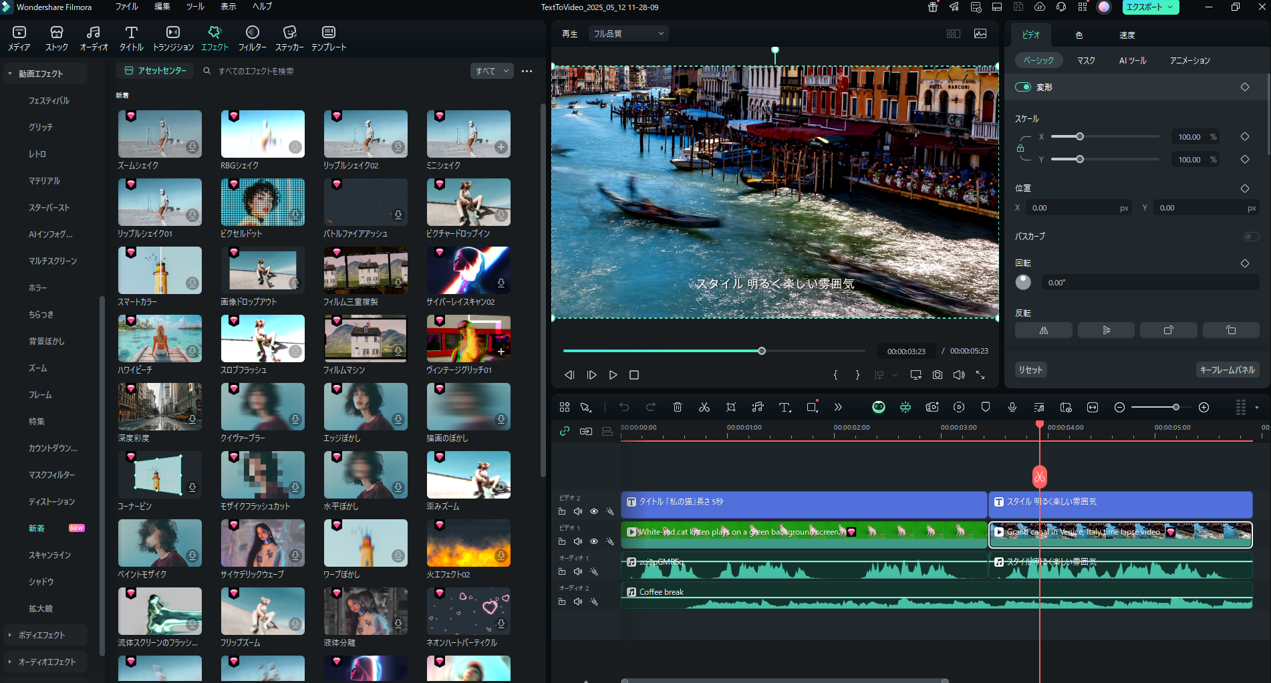
Task: Open the オーディオ audio panel icon
Action: [94, 38]
